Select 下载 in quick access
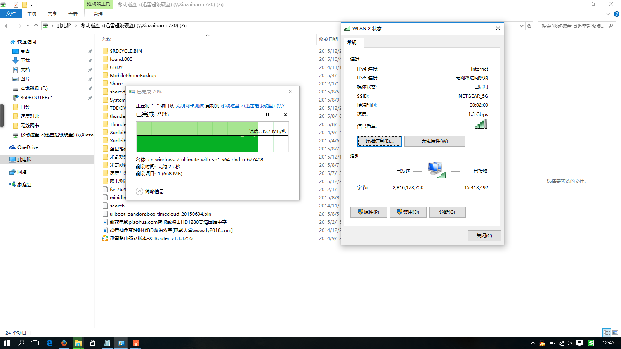 [25, 60]
